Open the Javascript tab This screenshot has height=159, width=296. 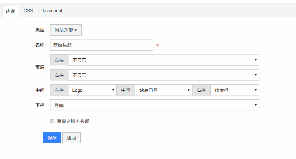point(52,11)
